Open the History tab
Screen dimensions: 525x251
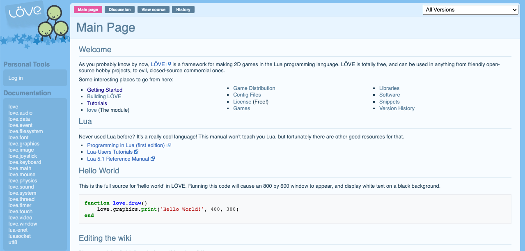click(183, 9)
